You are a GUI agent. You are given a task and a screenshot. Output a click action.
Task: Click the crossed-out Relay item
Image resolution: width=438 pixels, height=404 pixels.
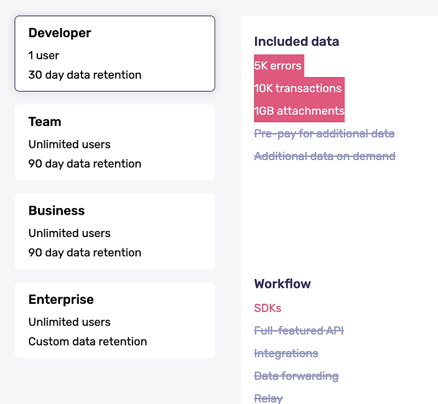pyautogui.click(x=268, y=399)
